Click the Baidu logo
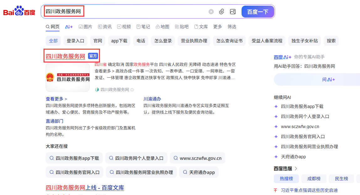This screenshot has height=195, width=360. pyautogui.click(x=19, y=12)
